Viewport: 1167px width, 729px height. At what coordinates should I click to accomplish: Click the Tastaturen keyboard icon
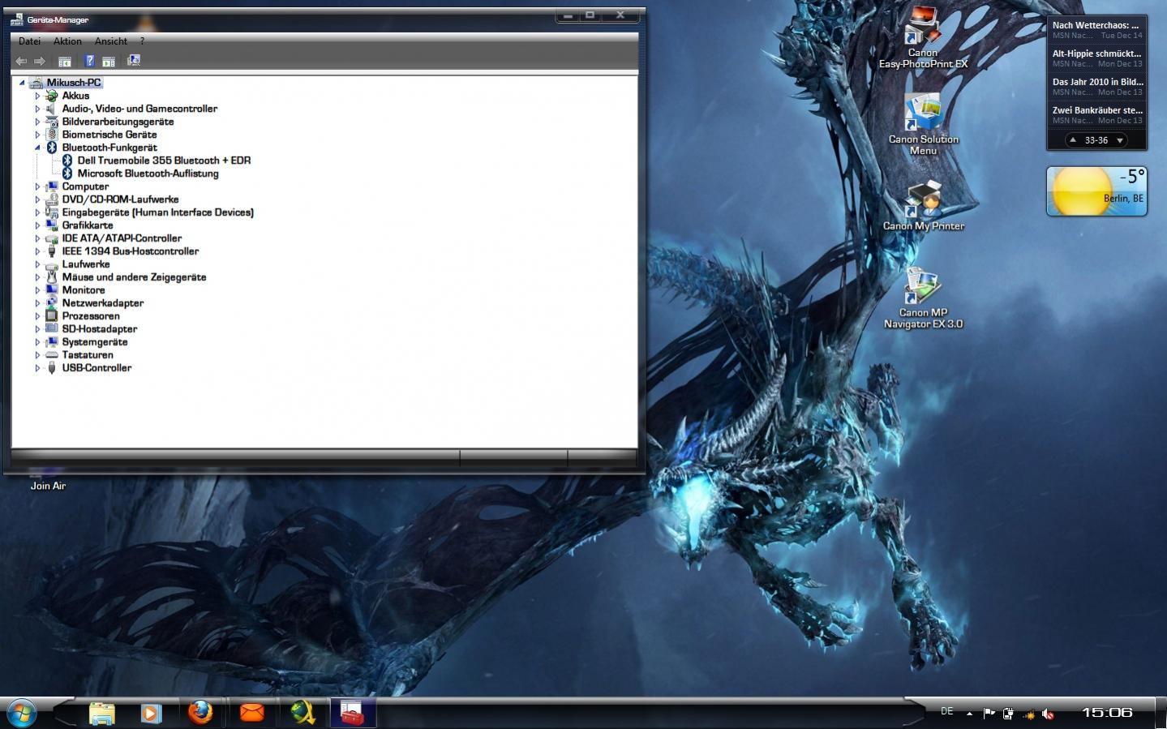[52, 355]
